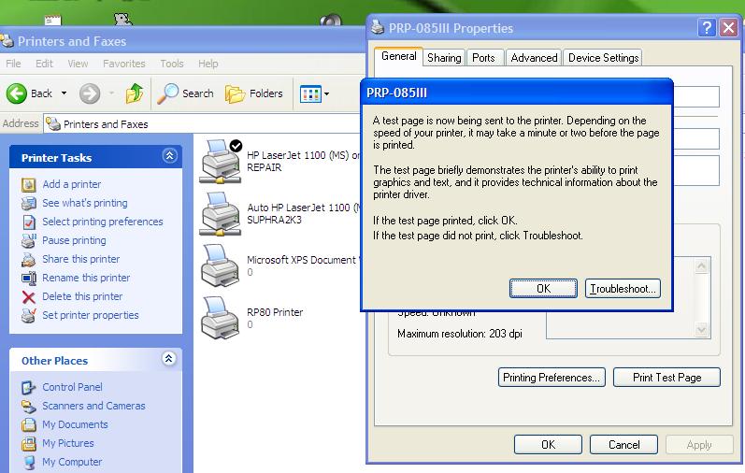
Task: Click the Delete this printer link
Action: (x=82, y=296)
